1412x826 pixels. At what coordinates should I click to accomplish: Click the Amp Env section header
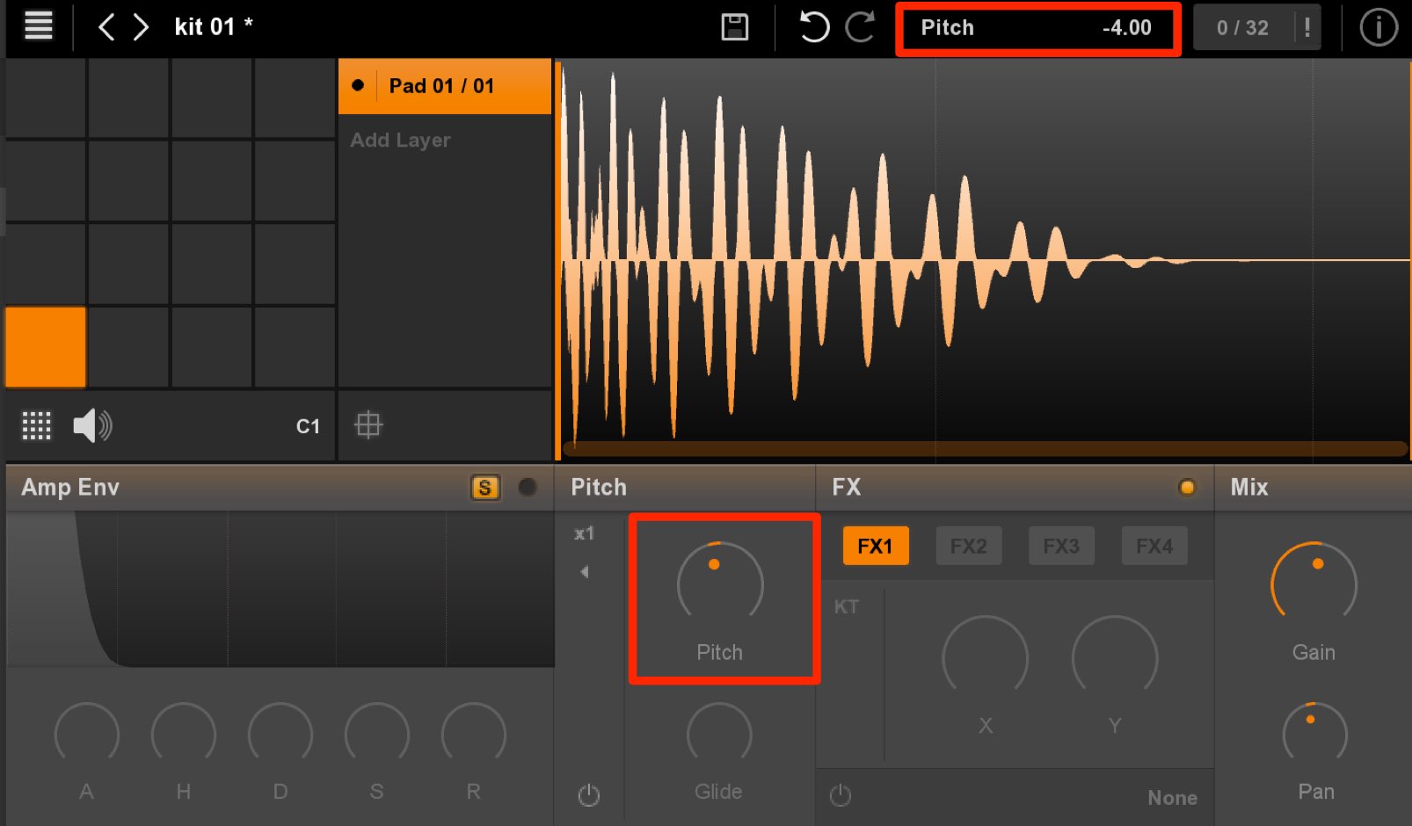pos(280,488)
